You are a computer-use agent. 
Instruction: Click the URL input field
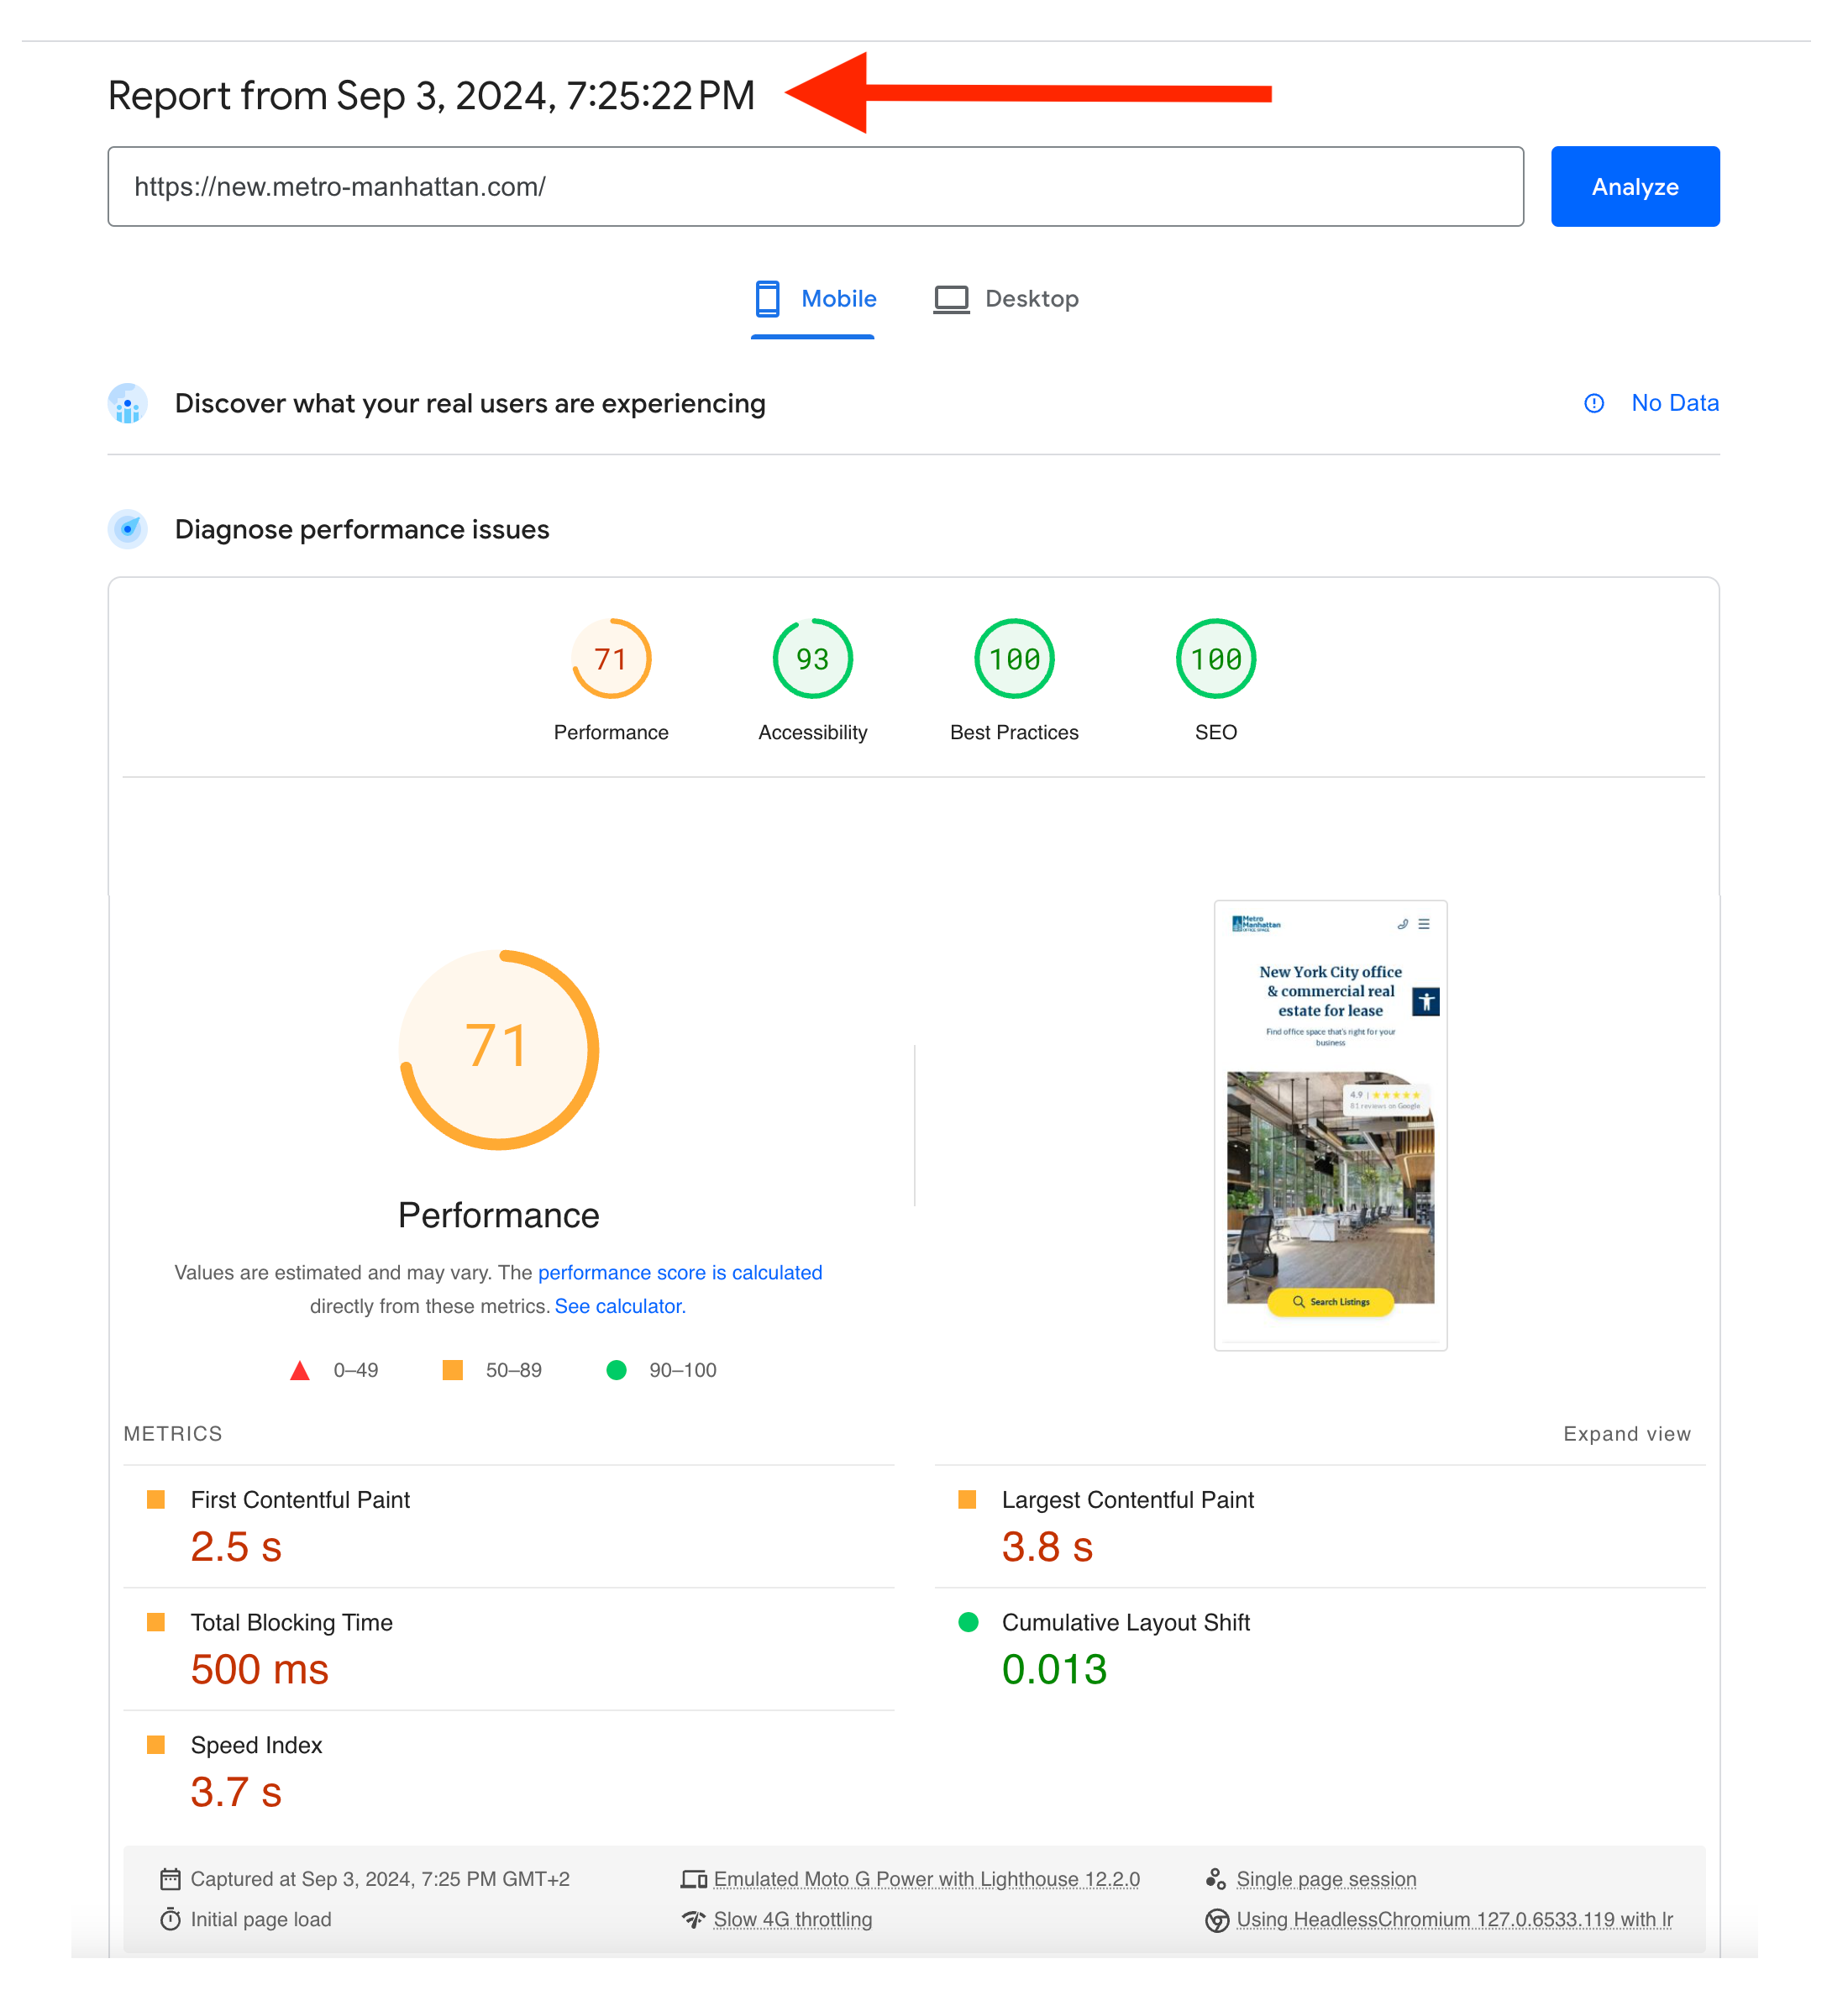(815, 187)
